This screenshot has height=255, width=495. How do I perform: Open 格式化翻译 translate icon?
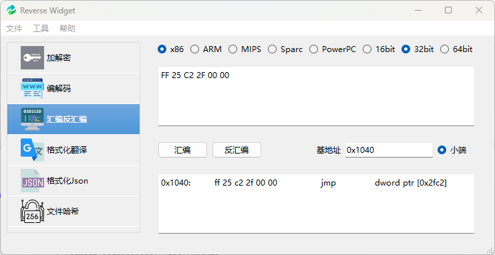[32, 150]
